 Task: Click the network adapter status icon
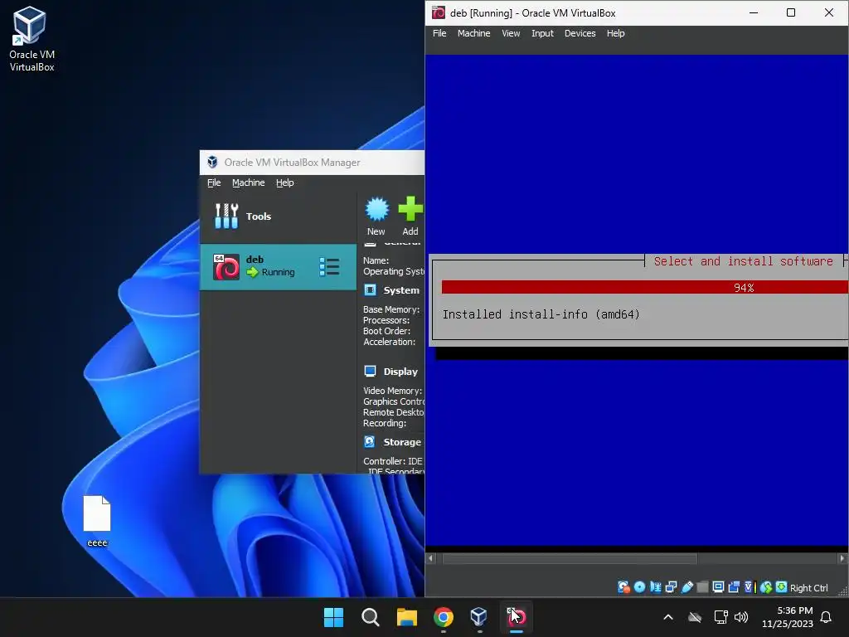click(x=672, y=587)
